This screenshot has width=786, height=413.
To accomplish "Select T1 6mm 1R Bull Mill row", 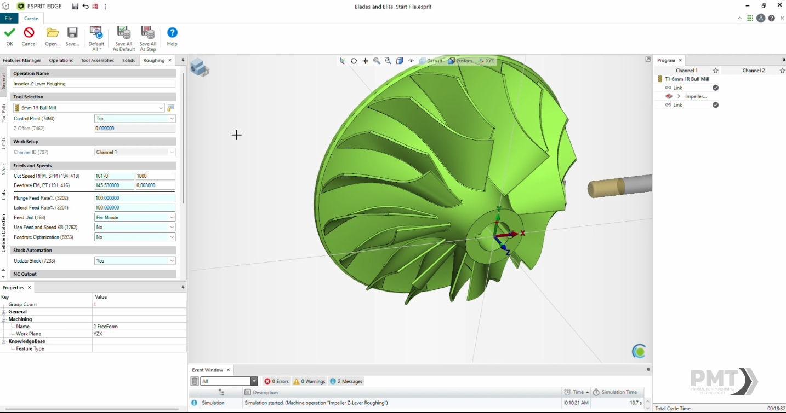I will tap(687, 79).
